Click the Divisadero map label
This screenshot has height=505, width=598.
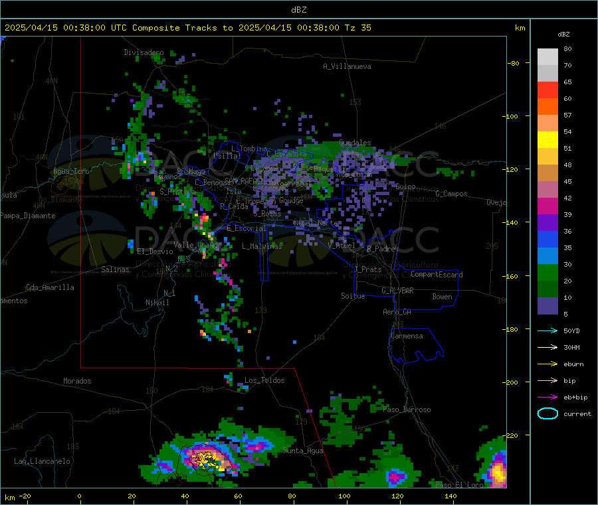coord(144,52)
